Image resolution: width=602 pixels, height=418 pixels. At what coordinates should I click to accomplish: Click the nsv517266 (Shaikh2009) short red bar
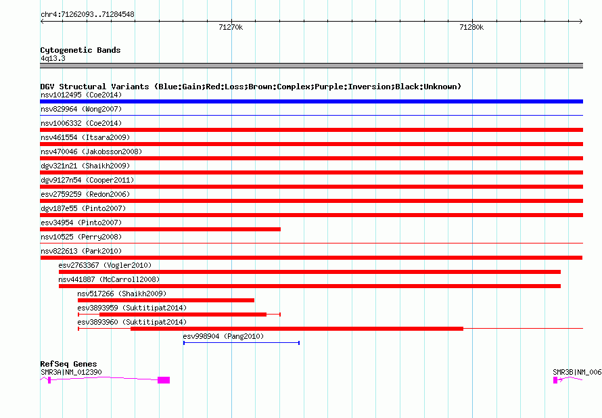tap(166, 300)
